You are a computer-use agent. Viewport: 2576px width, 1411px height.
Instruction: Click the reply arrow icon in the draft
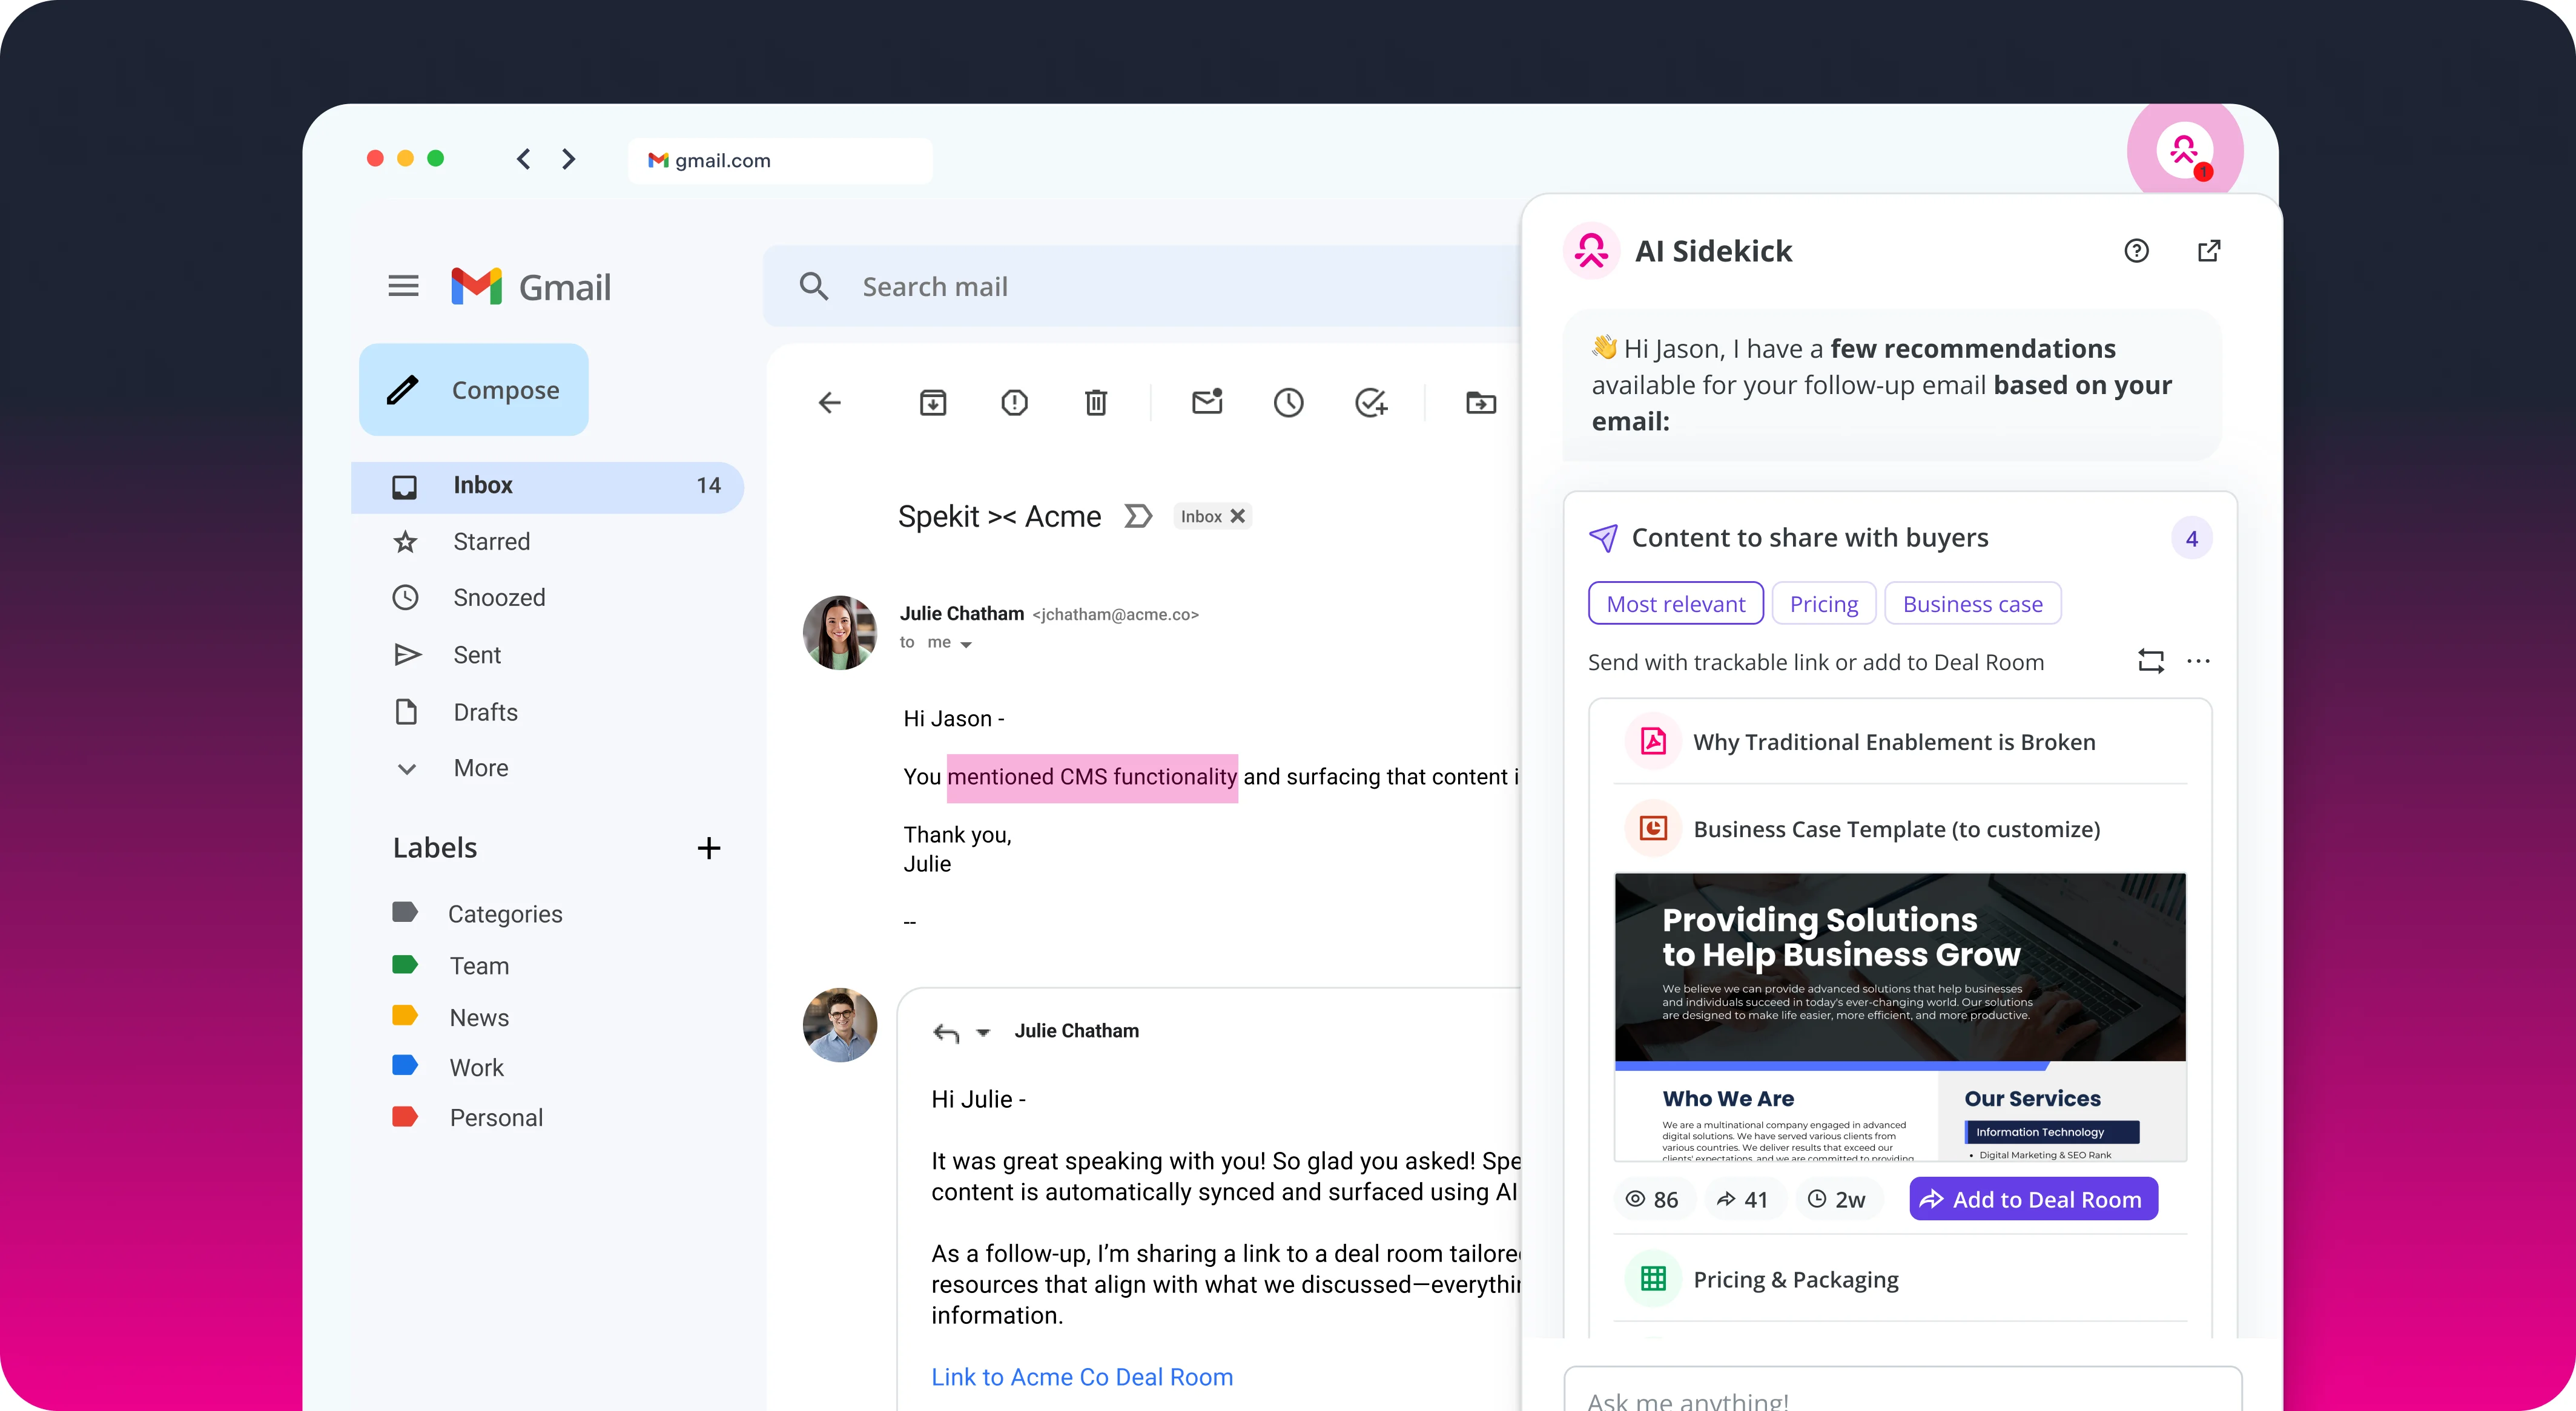(x=946, y=1032)
